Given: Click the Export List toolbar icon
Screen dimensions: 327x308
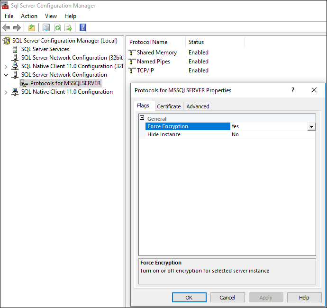Looking at the screenshot, I should tap(68, 27).
